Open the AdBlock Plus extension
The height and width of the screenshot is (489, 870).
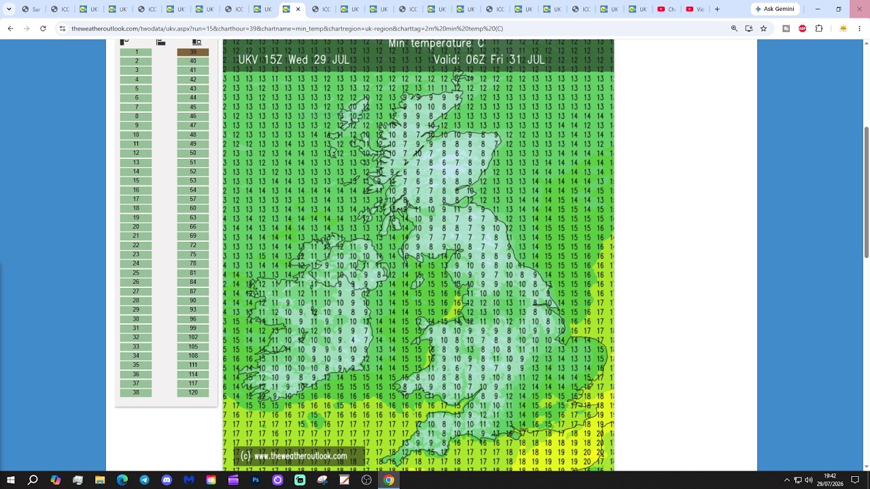click(803, 29)
